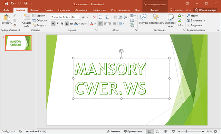The width and height of the screenshot is (221, 134).
Task: Copy the selection to clipboard
Action: coord(15,20)
